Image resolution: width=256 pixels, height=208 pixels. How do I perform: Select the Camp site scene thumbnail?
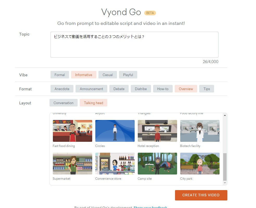click(x=157, y=164)
